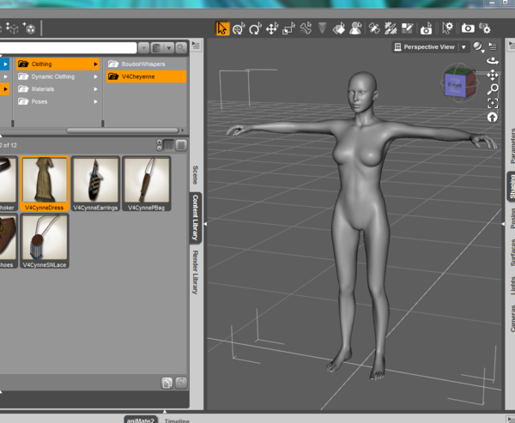Open the draw style sphere dropdown
This screenshot has height=423, width=515.
tap(479, 47)
